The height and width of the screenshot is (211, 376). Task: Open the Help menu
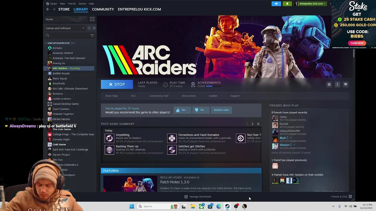click(x=91, y=4)
